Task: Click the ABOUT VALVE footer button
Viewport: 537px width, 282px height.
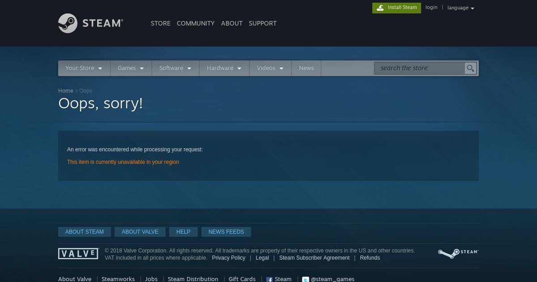Action: (140, 232)
